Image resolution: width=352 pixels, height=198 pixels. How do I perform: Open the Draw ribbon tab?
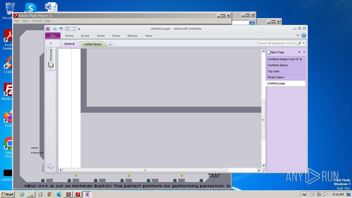(x=116, y=36)
